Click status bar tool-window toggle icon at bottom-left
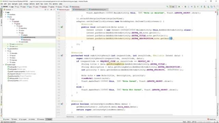 1,122
